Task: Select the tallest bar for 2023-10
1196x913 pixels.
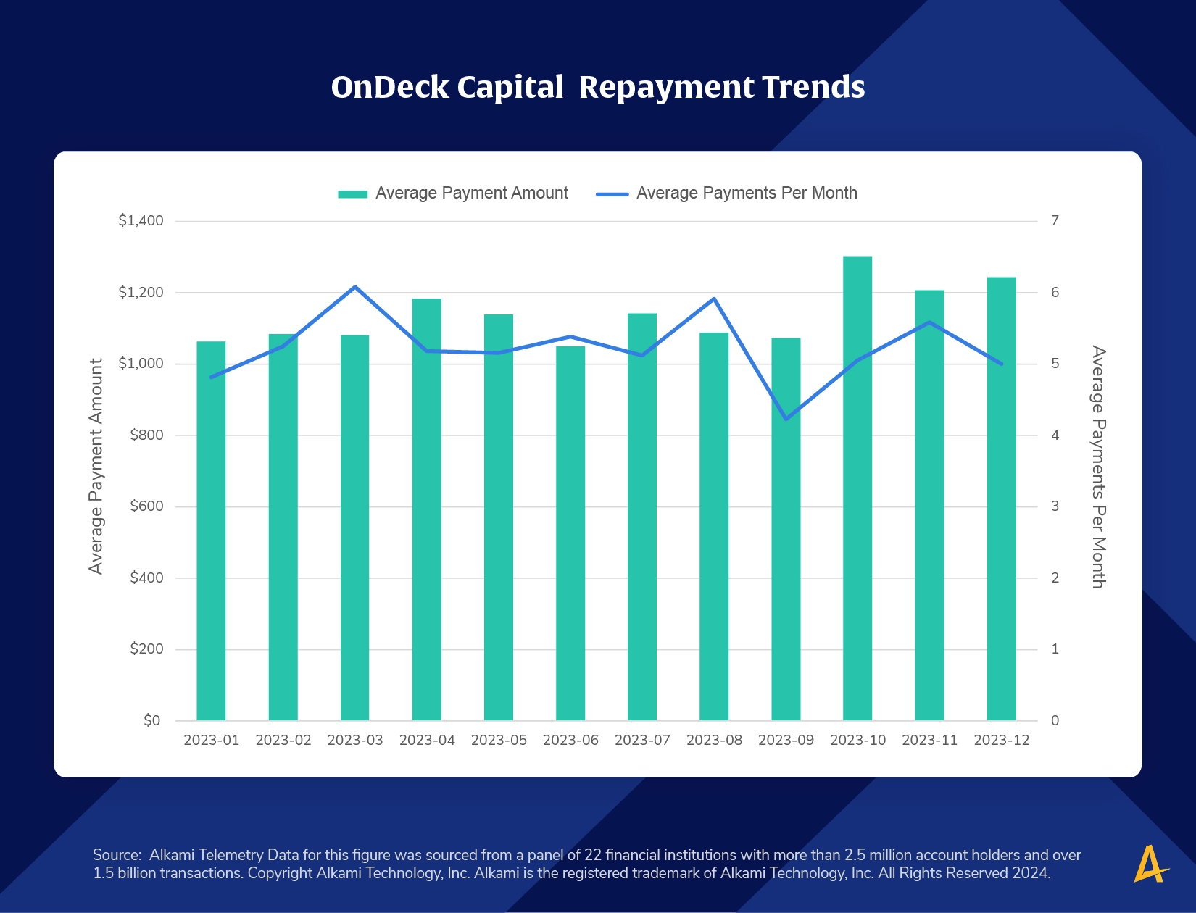Action: coord(857,488)
